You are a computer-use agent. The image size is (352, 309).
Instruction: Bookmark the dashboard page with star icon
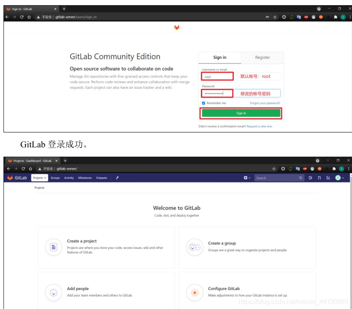(x=274, y=169)
